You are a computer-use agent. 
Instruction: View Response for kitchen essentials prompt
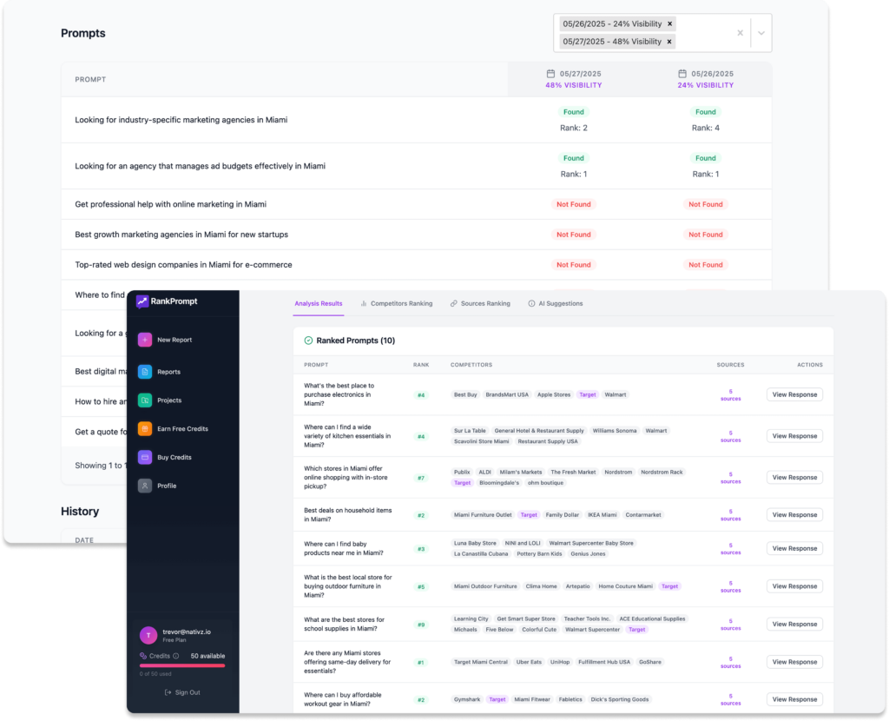click(x=794, y=436)
